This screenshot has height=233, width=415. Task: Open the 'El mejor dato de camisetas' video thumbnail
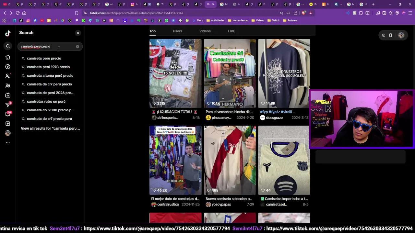pyautogui.click(x=175, y=160)
